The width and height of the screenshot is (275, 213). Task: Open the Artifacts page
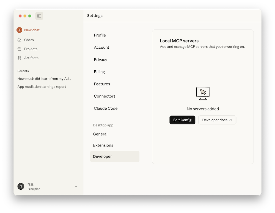point(31,58)
